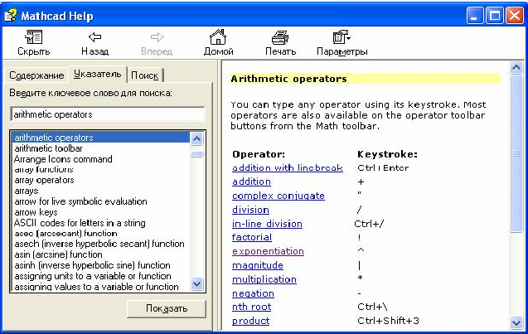
Task: Open 'addition with linebreak' link
Action: click(x=288, y=167)
